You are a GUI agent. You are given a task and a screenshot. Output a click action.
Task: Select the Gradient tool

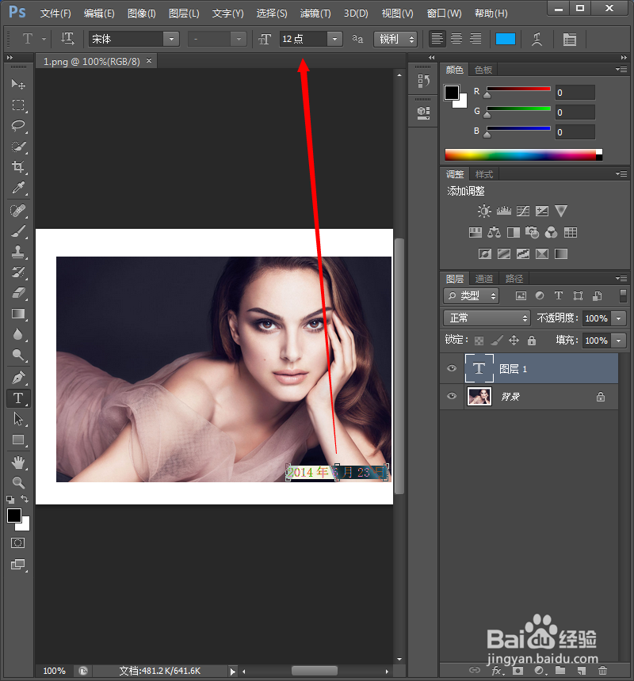pyautogui.click(x=17, y=314)
